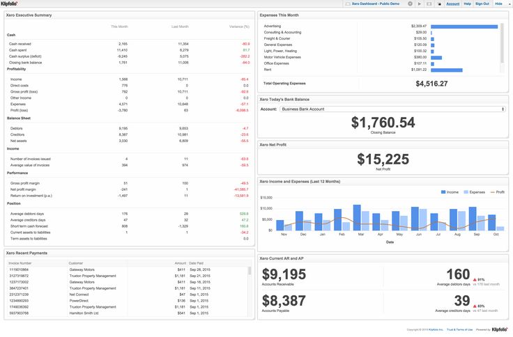
Task: Open the Trust & Terms of Use link
Action: coord(459,329)
